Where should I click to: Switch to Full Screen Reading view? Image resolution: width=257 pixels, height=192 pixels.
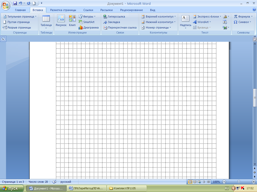(195, 182)
